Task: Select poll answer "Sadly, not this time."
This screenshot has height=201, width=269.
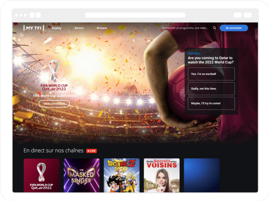Action: tap(211, 88)
